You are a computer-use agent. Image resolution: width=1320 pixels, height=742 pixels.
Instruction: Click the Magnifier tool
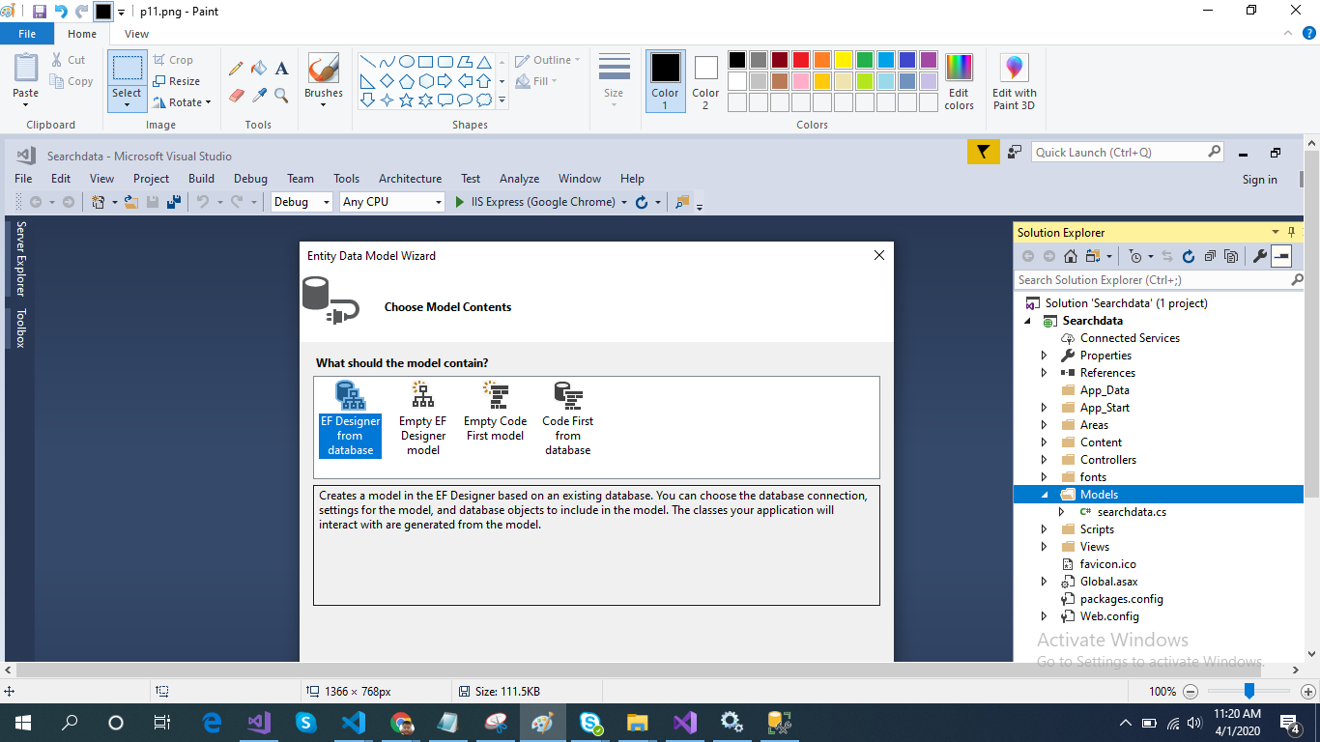tap(282, 95)
